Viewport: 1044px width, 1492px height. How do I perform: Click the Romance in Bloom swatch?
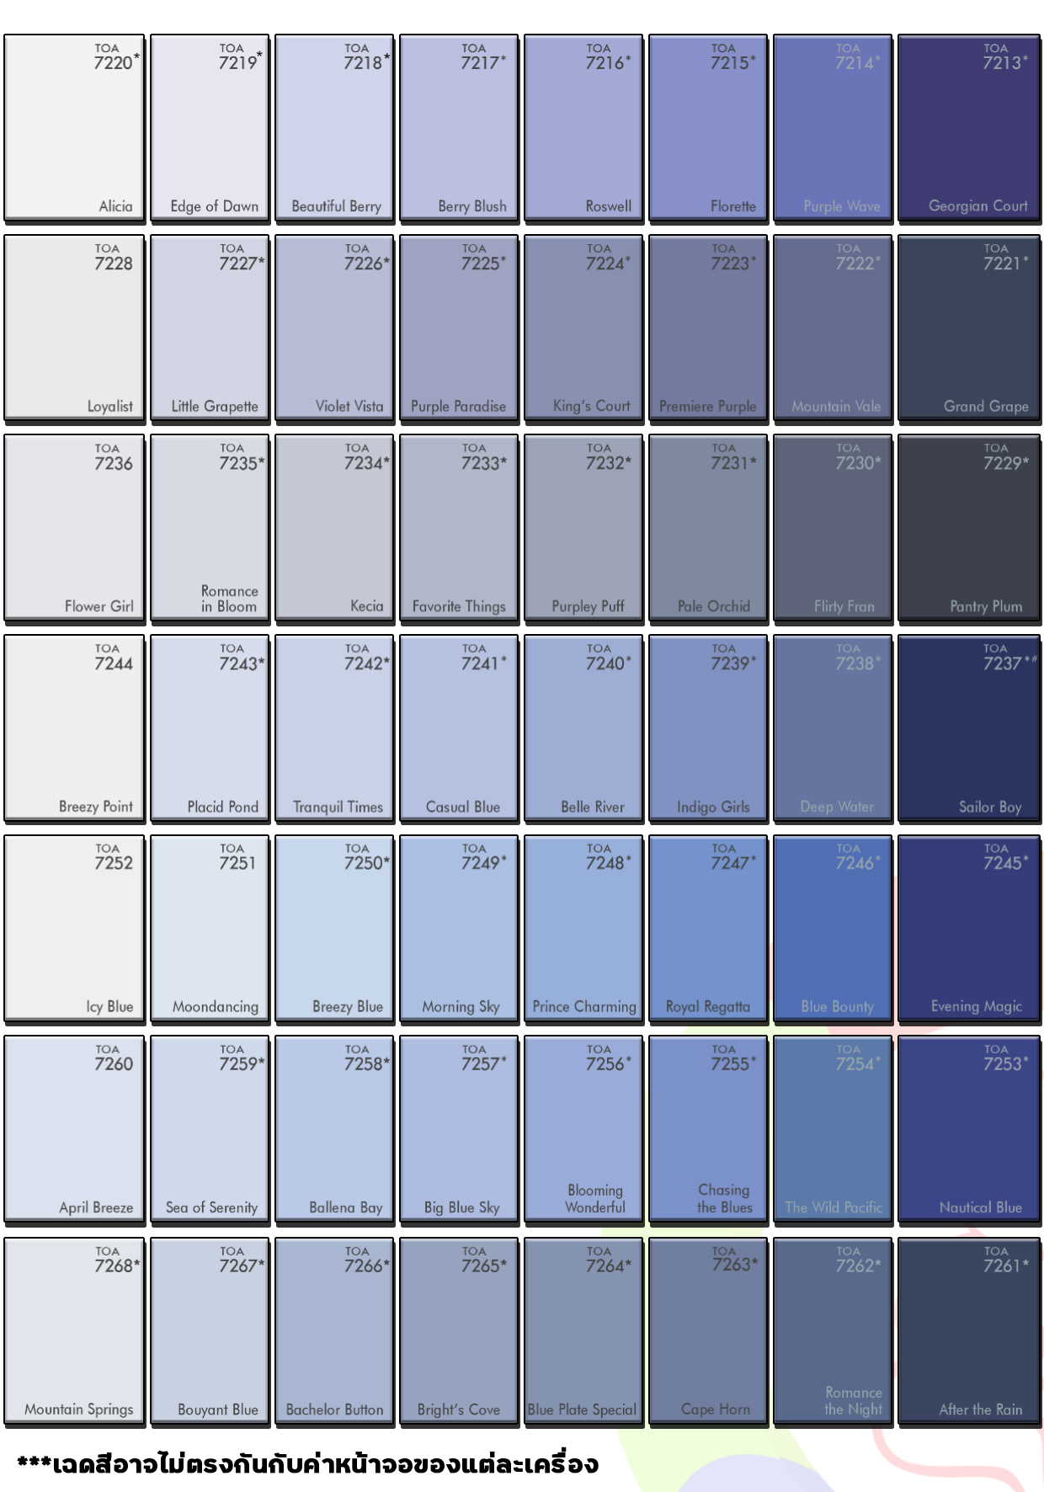pyautogui.click(x=210, y=528)
